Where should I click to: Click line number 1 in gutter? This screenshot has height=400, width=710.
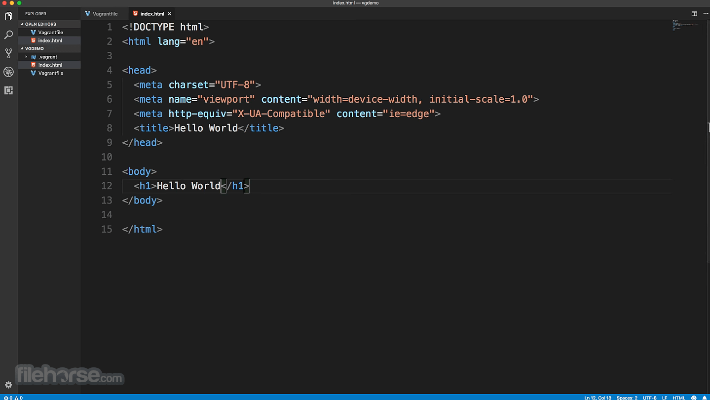click(x=110, y=27)
